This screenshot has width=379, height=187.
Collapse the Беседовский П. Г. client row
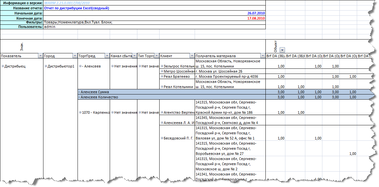click(x=162, y=138)
